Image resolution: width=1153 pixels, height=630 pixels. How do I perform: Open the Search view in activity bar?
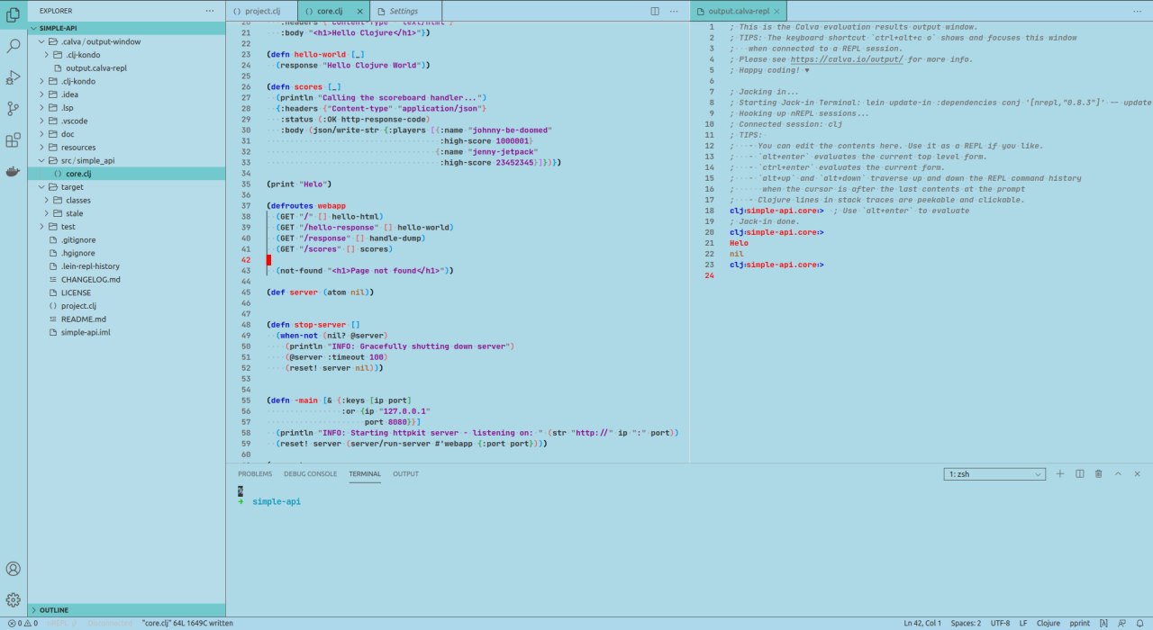click(x=14, y=46)
